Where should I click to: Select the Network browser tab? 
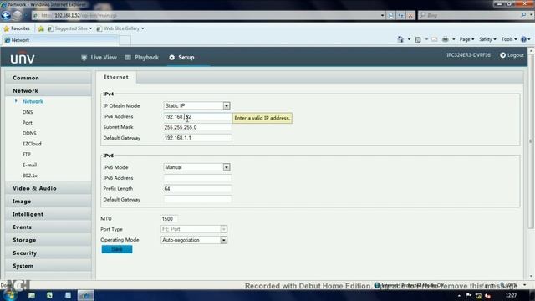(61, 40)
